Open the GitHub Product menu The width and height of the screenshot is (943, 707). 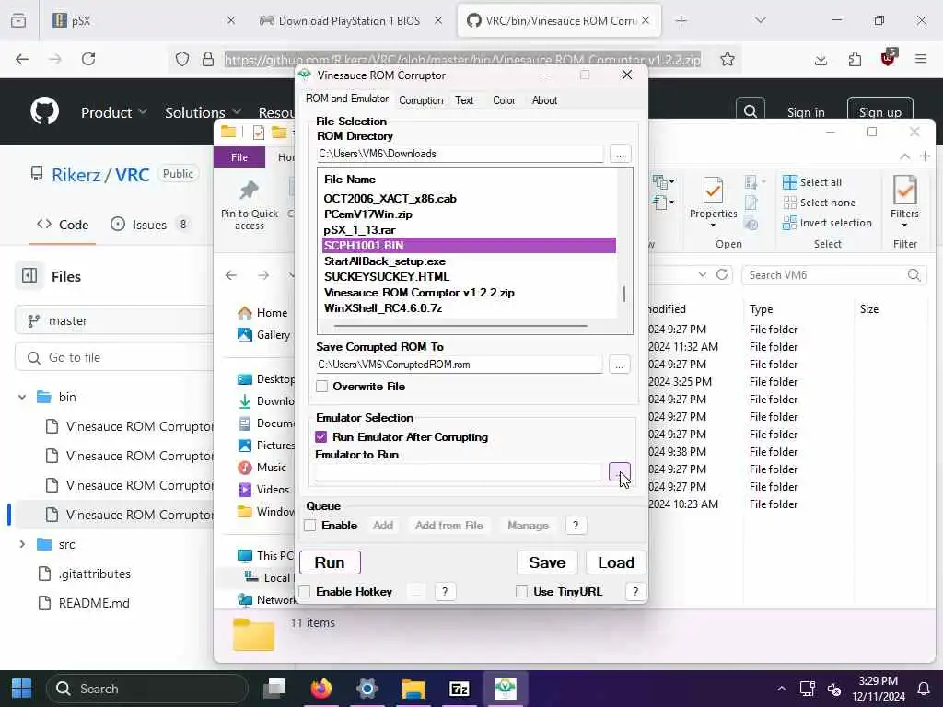(113, 112)
